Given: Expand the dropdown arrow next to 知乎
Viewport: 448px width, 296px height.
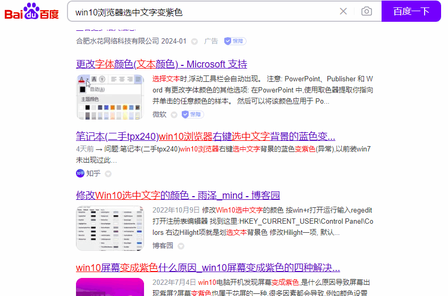Looking at the screenshot, I should click(108, 174).
